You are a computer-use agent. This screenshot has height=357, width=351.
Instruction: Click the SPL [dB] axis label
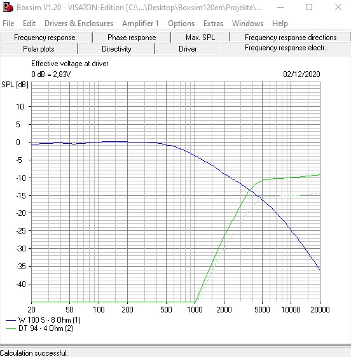click(15, 85)
